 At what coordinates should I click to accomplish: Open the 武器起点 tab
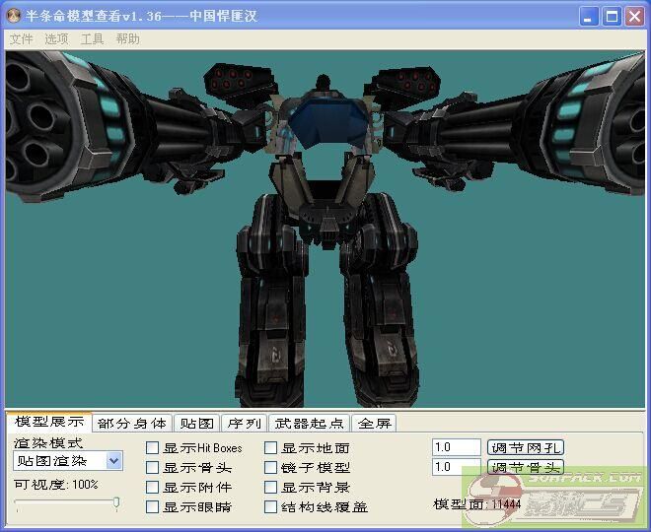pyautogui.click(x=310, y=424)
